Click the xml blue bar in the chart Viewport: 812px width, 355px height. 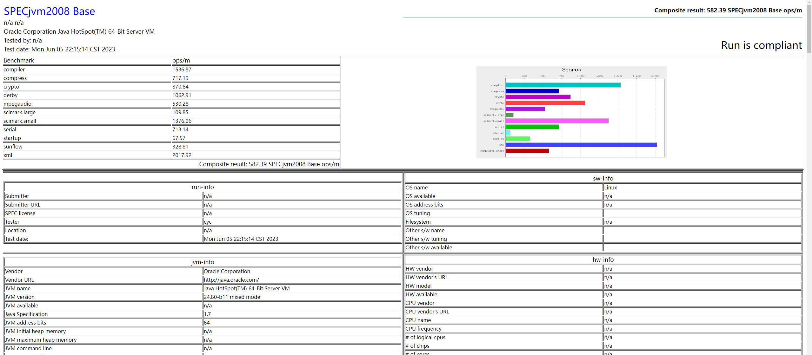[581, 145]
